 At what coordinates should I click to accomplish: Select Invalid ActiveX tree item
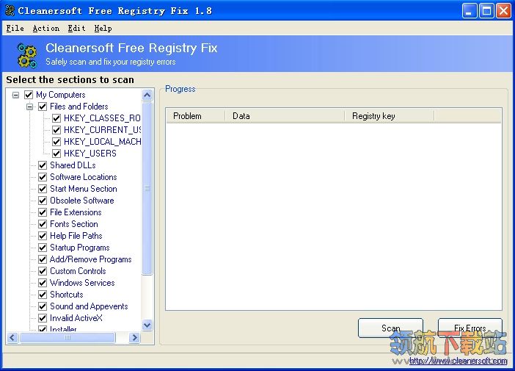76,318
